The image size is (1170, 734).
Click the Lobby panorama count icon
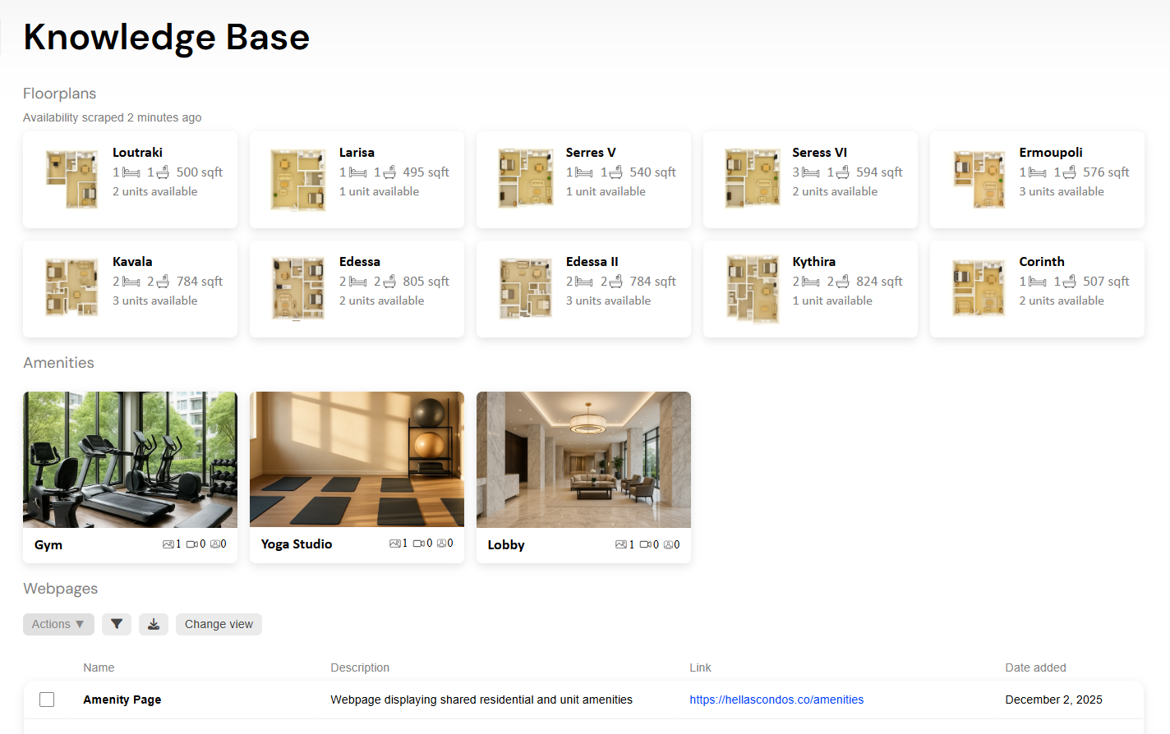[x=669, y=544]
